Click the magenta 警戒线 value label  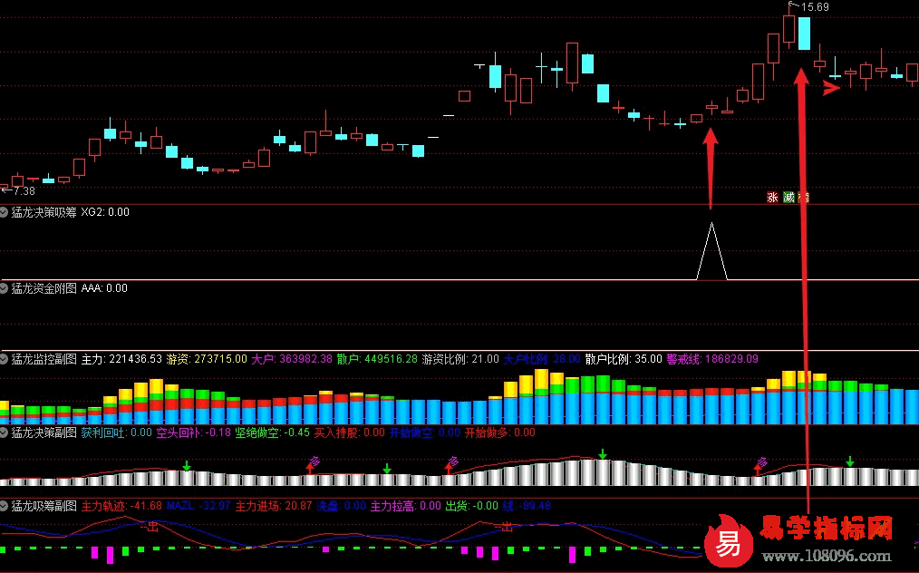point(712,359)
